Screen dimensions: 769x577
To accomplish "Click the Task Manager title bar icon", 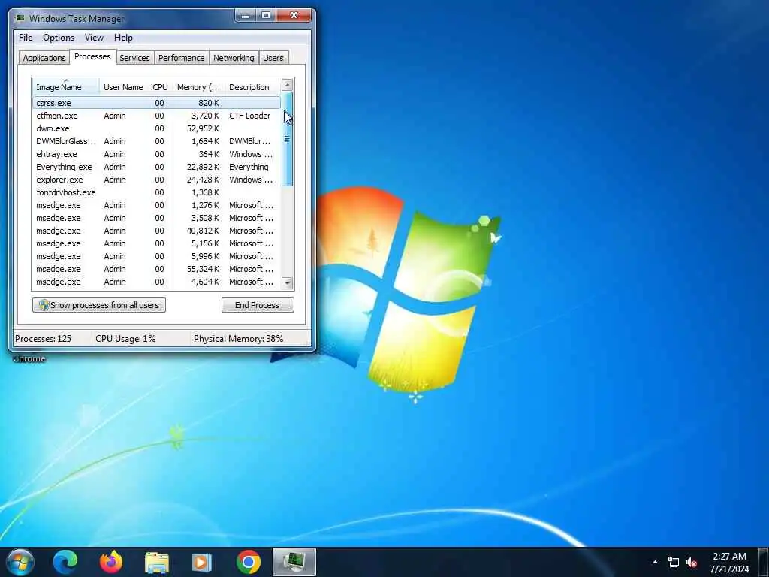I will tap(20, 18).
